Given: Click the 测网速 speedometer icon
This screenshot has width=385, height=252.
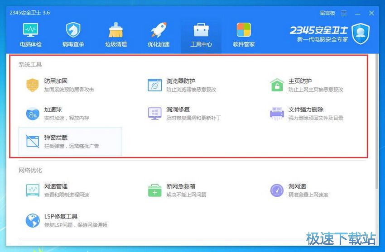Looking at the screenshot, I should [277, 190].
